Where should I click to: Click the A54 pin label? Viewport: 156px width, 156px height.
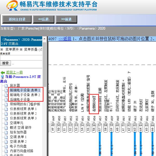click(x=82, y=118)
